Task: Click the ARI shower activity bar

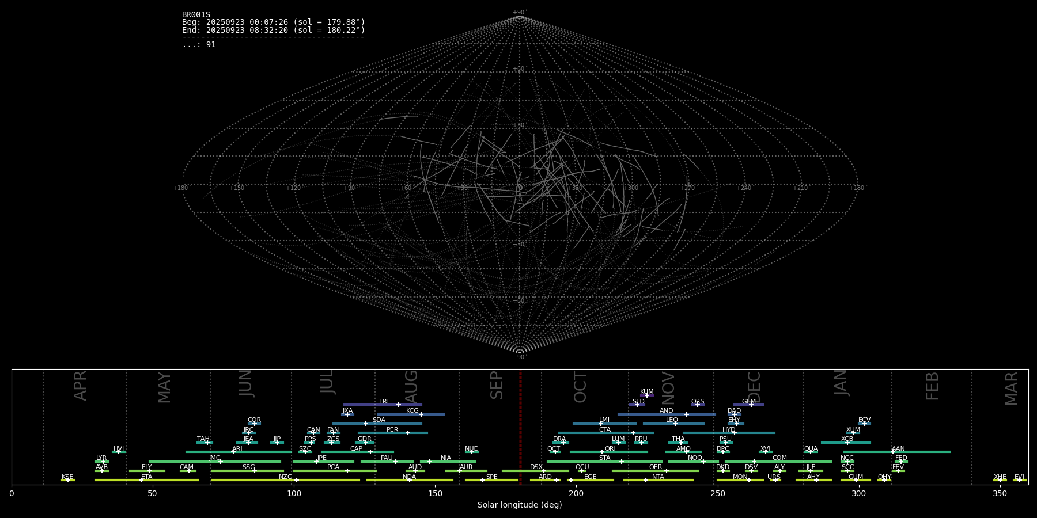Action: coord(239,452)
